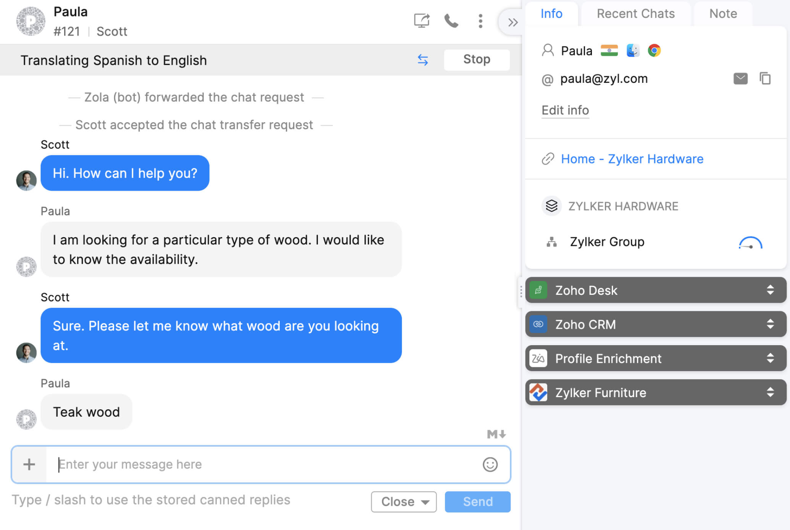This screenshot has height=530, width=790.
Task: Stop the Spanish to English translation
Action: 477,59
